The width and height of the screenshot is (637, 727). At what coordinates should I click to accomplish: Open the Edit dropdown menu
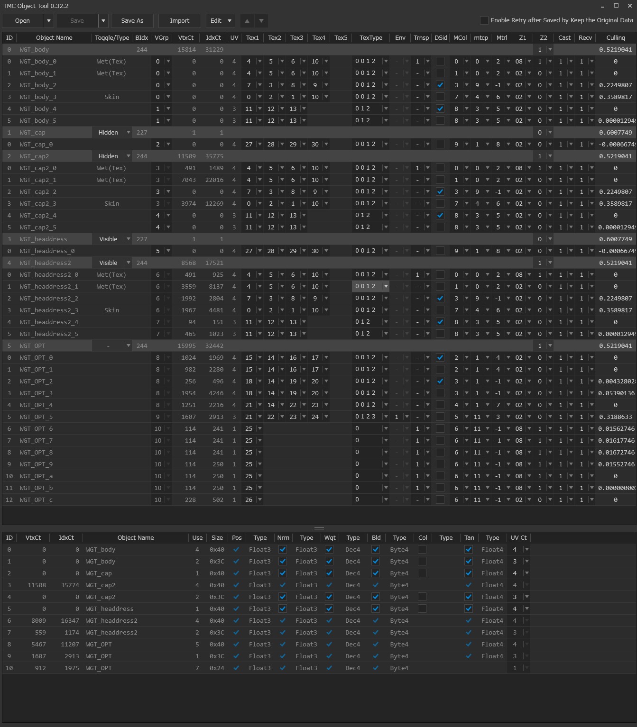coord(220,21)
